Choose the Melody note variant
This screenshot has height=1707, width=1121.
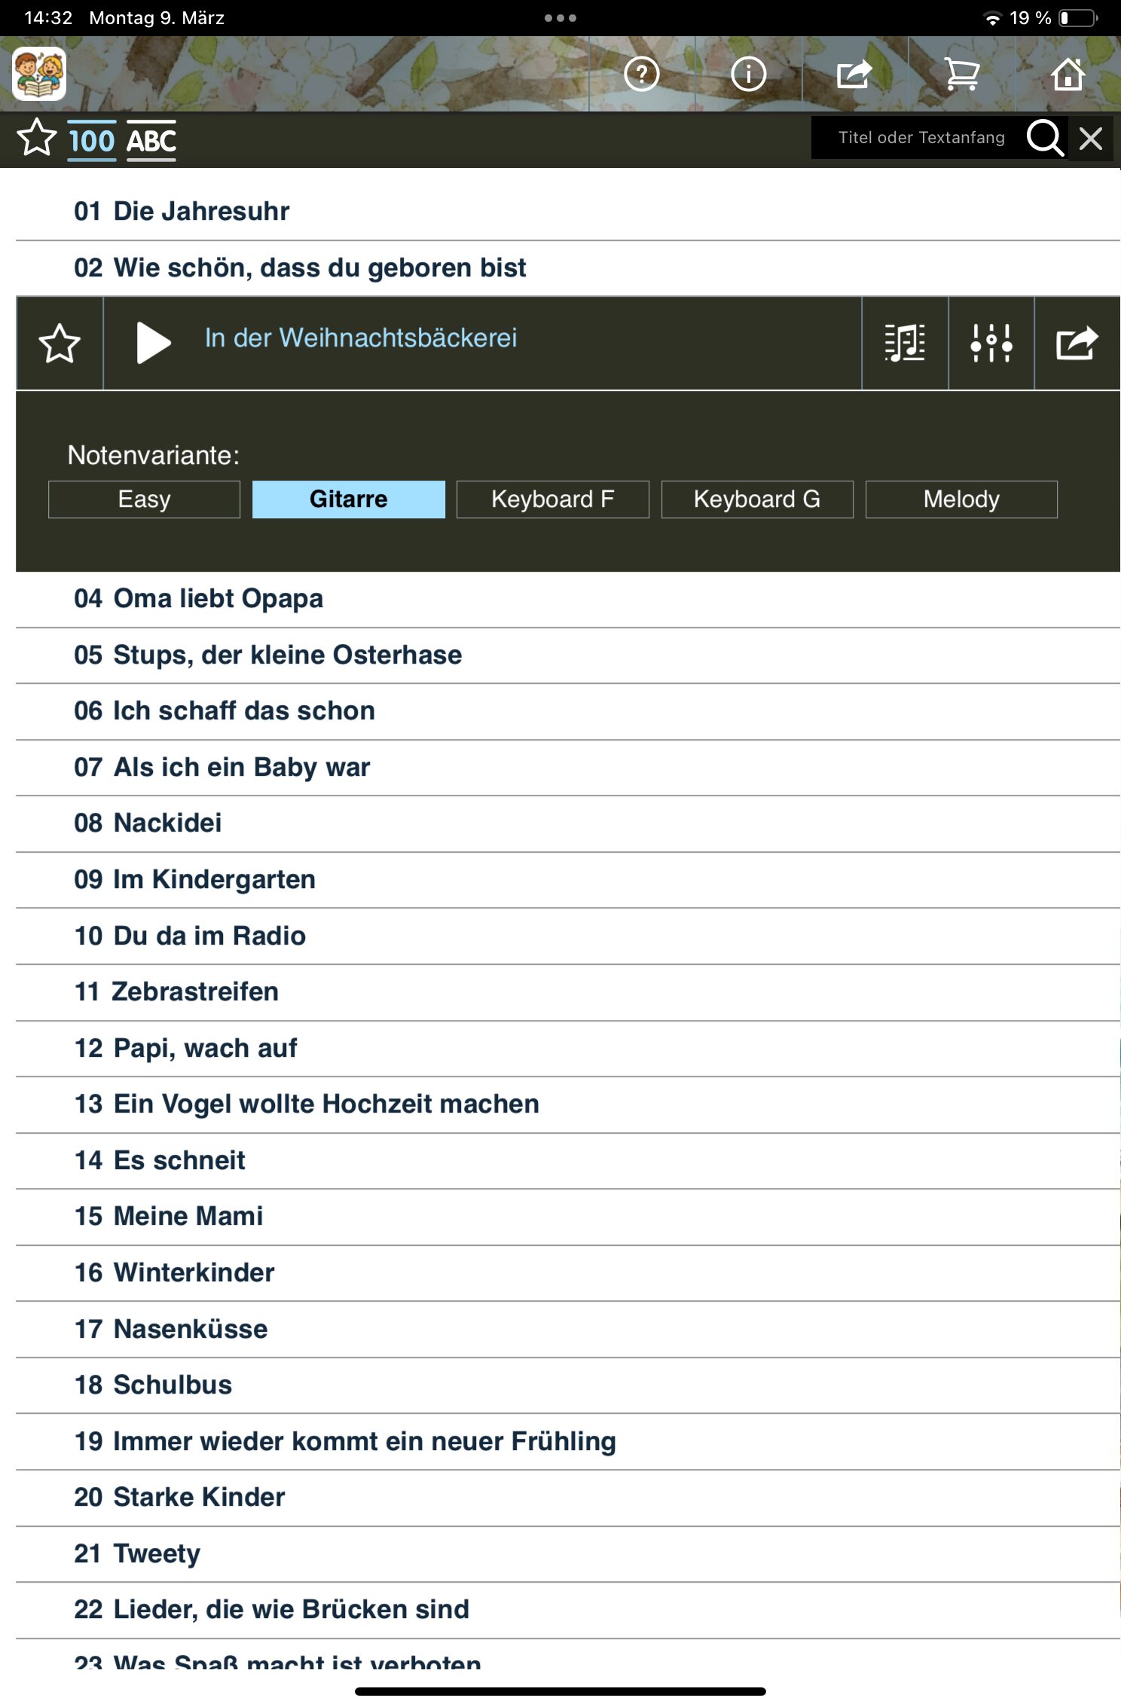click(961, 499)
